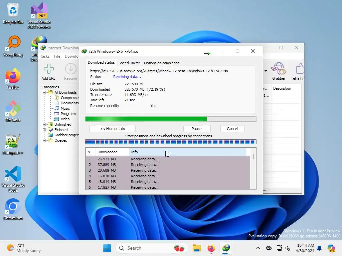Launch Notepad++ from the desktop
Viewport: 342px width, 256px height.
click(13, 144)
